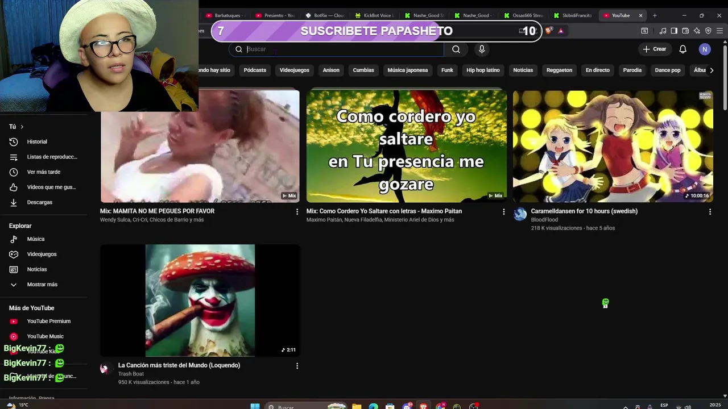The width and height of the screenshot is (728, 409).
Task: Open MAMITA NO ME PEGUES thumbnail
Action: 200,146
